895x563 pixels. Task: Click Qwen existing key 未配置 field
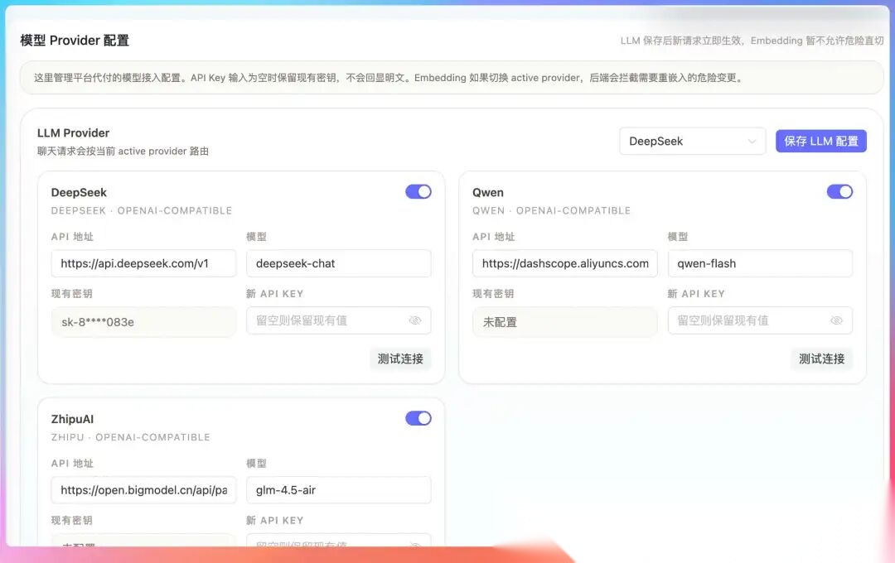(564, 322)
